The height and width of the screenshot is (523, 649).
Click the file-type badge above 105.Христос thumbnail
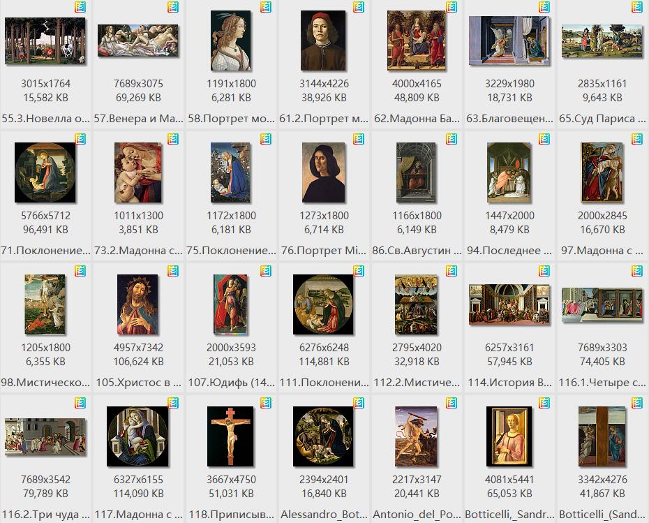[173, 271]
